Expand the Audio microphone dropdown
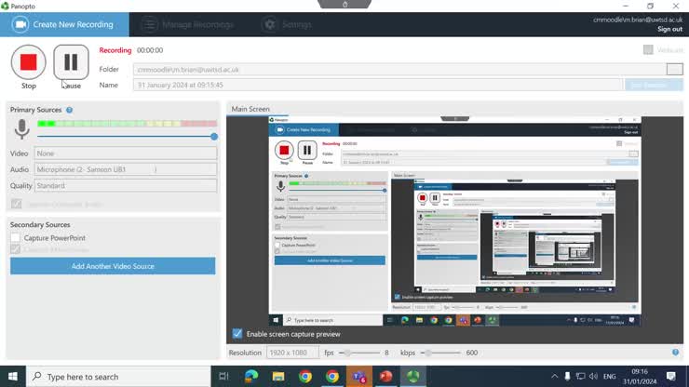Screen dimensions: 689x387 coord(125,169)
